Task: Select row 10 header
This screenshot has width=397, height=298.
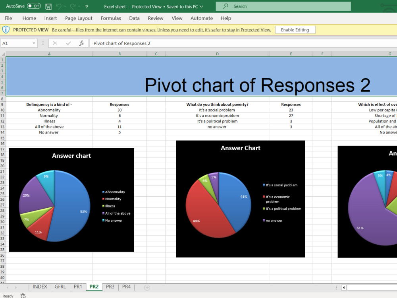Action: tap(2, 110)
